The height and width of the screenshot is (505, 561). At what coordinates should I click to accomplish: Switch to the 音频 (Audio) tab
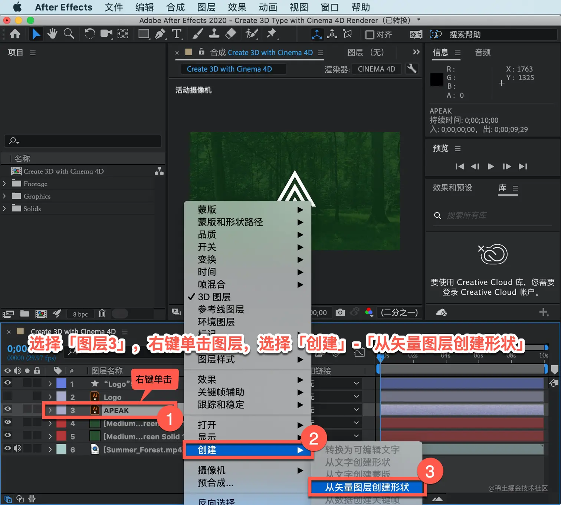coord(483,52)
